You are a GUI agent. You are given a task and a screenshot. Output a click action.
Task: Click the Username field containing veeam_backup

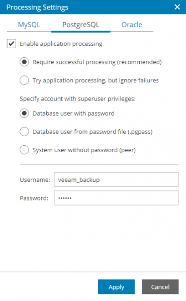coord(116,180)
